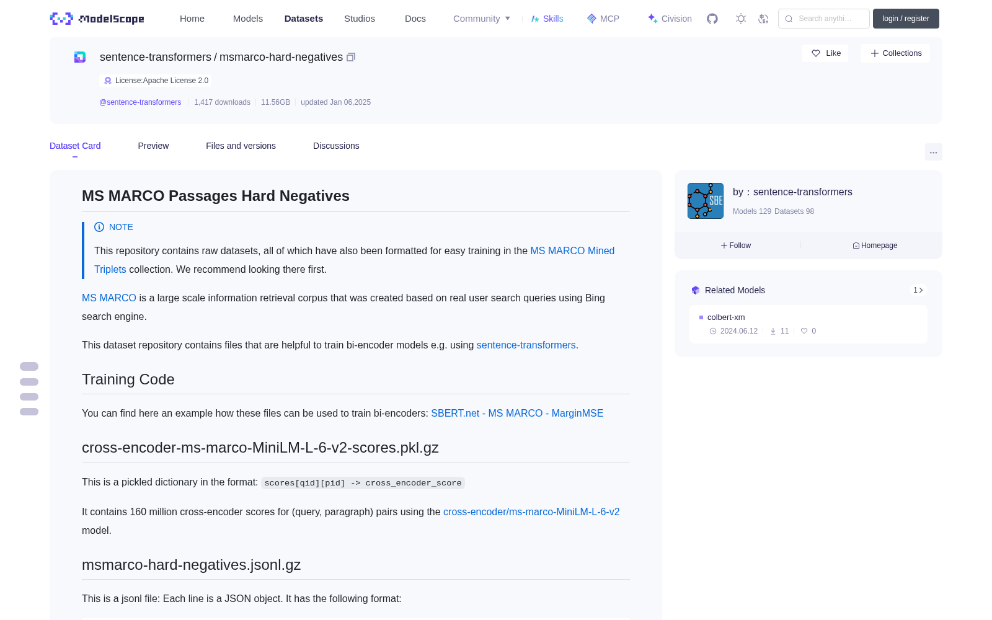The height and width of the screenshot is (620, 992).
Task: Open the Docs page
Action: point(415,19)
